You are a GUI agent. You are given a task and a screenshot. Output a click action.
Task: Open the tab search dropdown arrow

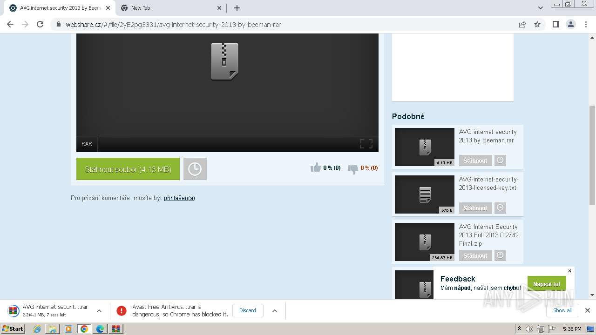click(541, 8)
